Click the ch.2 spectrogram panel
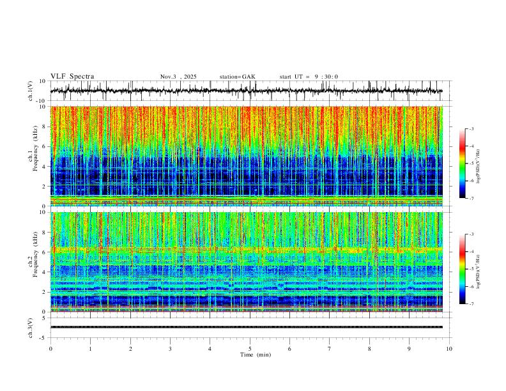This screenshot has width=506, height=391. (x=247, y=262)
